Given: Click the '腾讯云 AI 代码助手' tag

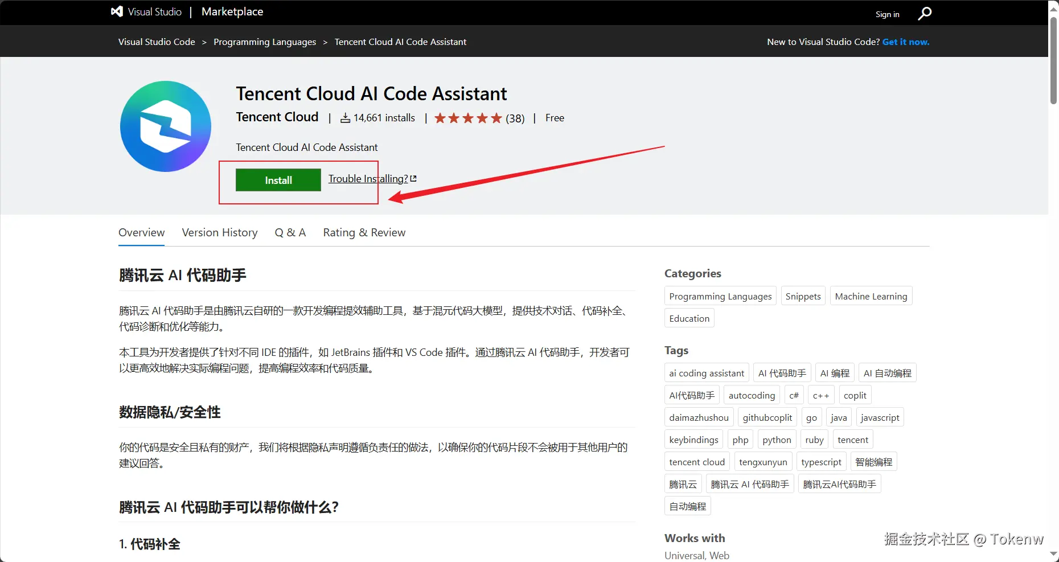Looking at the screenshot, I should 750,484.
